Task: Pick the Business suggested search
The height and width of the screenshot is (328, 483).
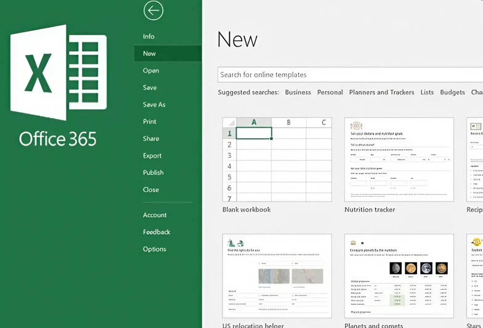Action: pyautogui.click(x=298, y=92)
